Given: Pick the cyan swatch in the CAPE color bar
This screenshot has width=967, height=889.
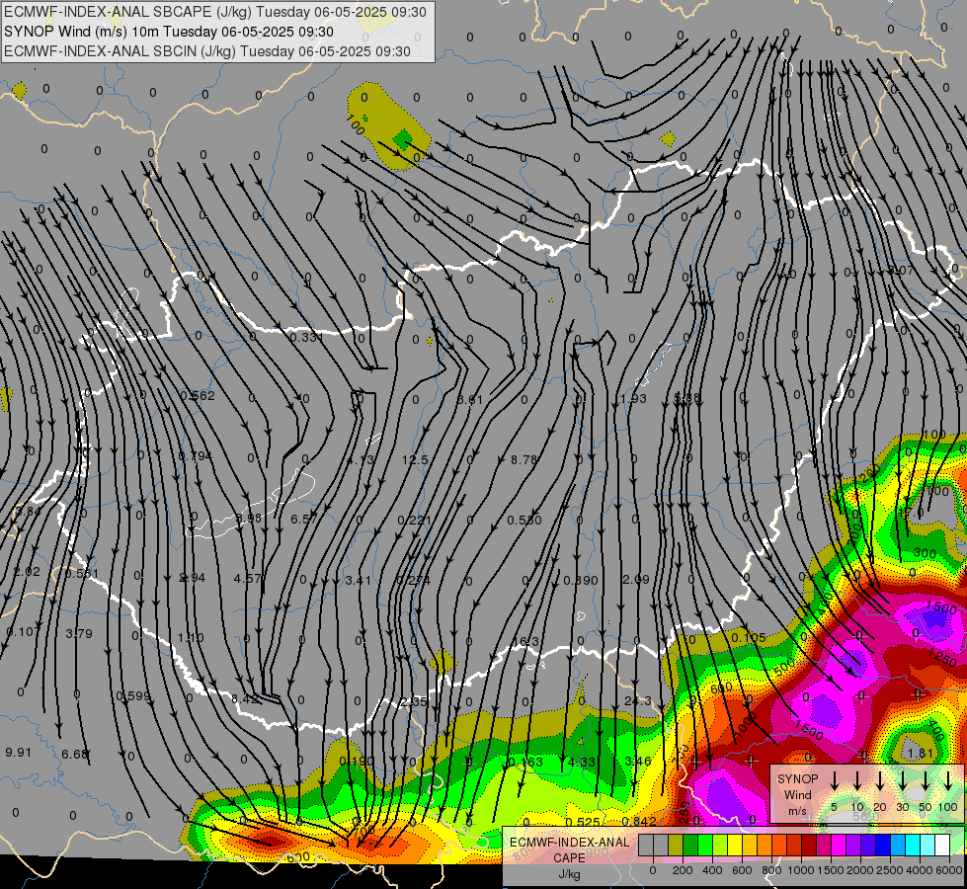Looking at the screenshot, I should tap(913, 846).
